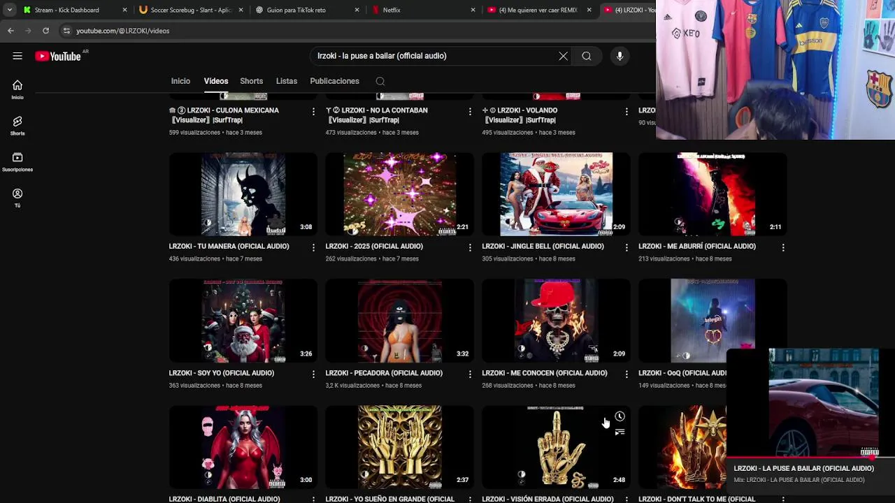Open LRZOKI - CULONA MEXICANA title link
Image resolution: width=895 pixels, height=503 pixels.
224,115
